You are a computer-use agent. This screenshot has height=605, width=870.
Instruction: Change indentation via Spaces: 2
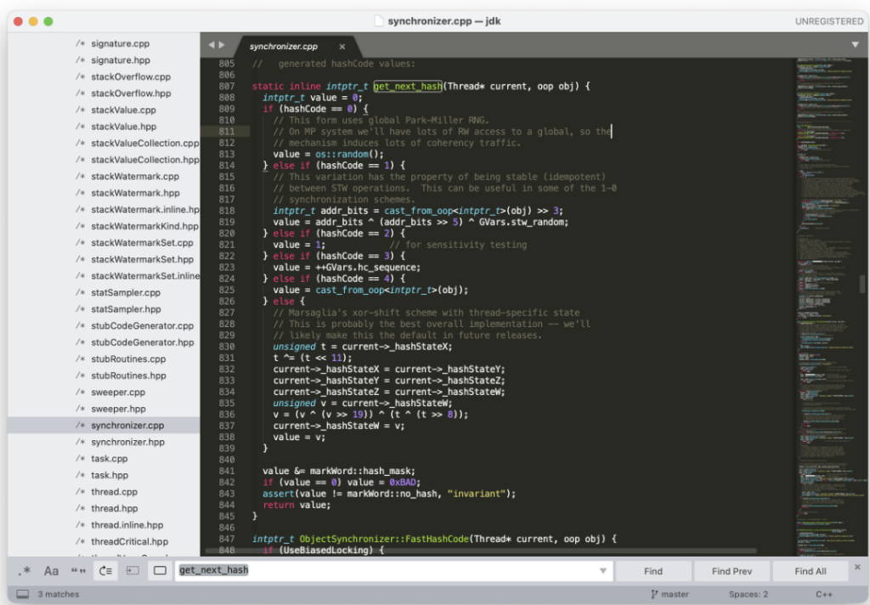(749, 594)
